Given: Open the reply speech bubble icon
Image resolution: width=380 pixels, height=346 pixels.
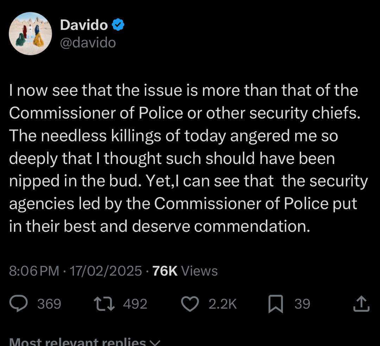Looking at the screenshot, I should coord(19,303).
